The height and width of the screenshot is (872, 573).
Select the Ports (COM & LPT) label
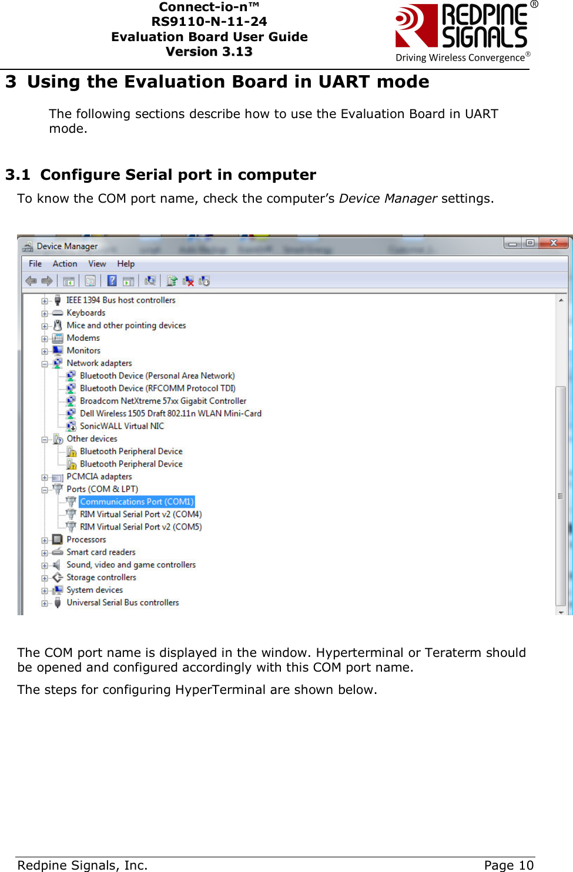coord(102,489)
